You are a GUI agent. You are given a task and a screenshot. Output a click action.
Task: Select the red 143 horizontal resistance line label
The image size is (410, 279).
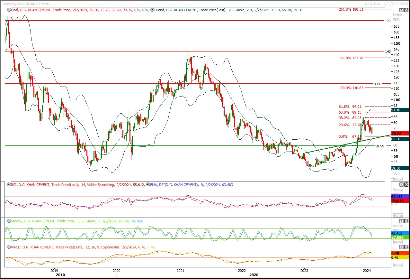click(x=388, y=51)
